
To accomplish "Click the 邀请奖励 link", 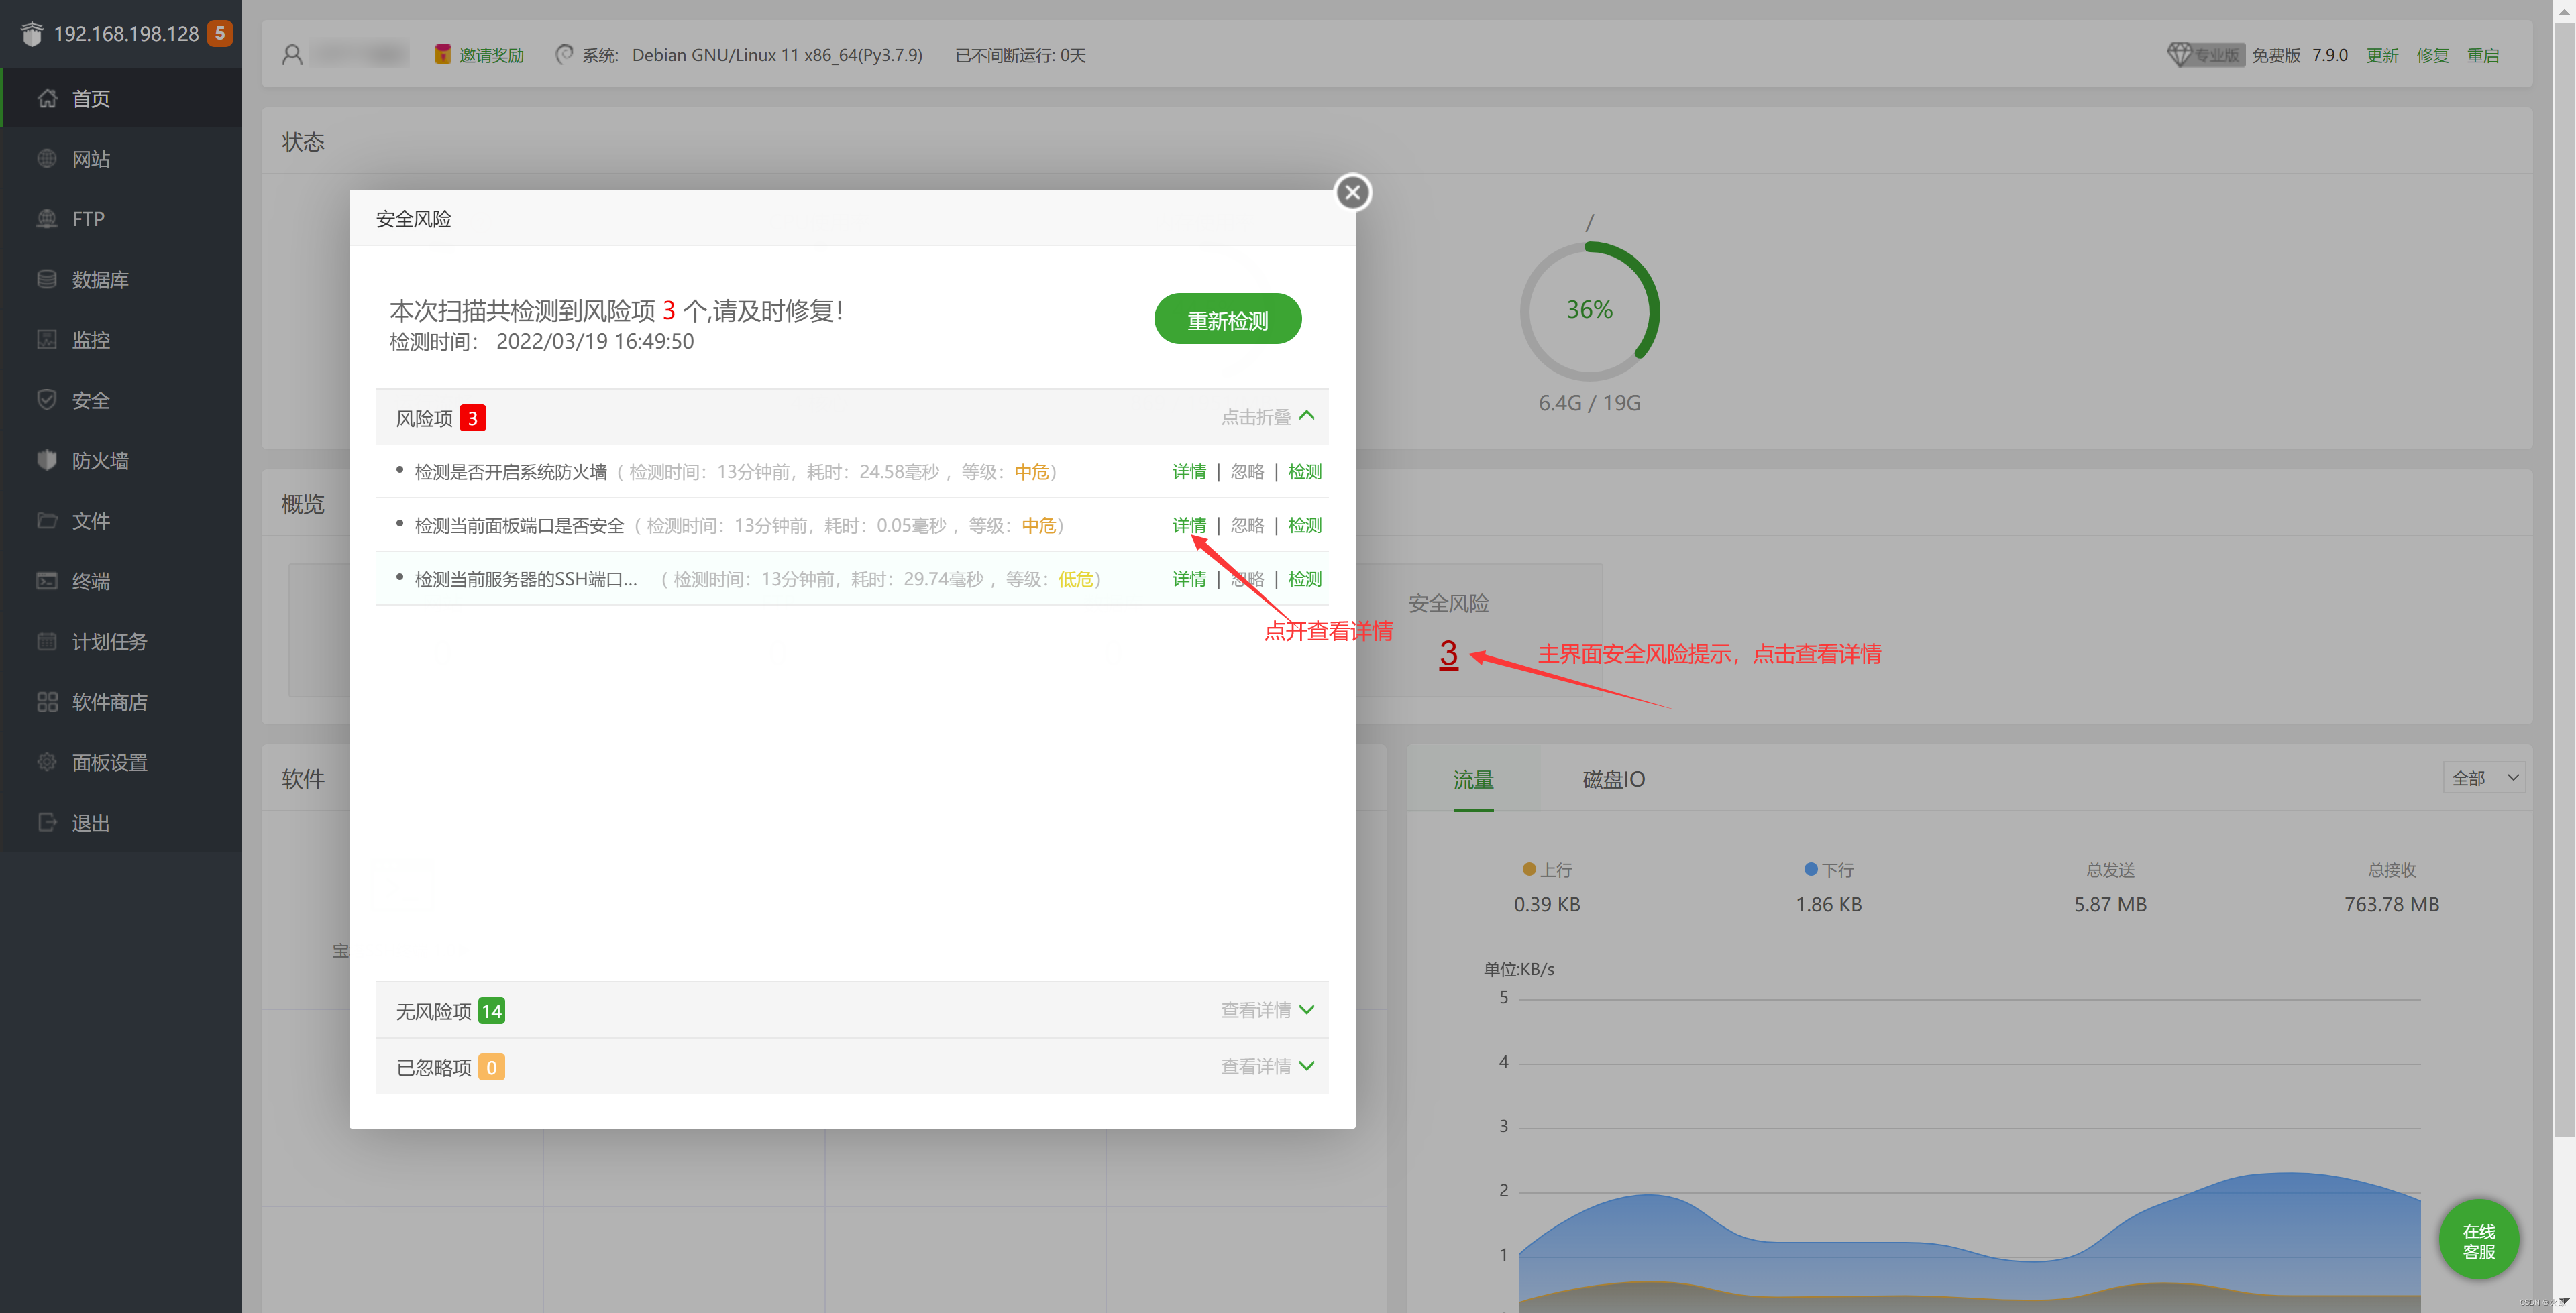I will point(491,55).
